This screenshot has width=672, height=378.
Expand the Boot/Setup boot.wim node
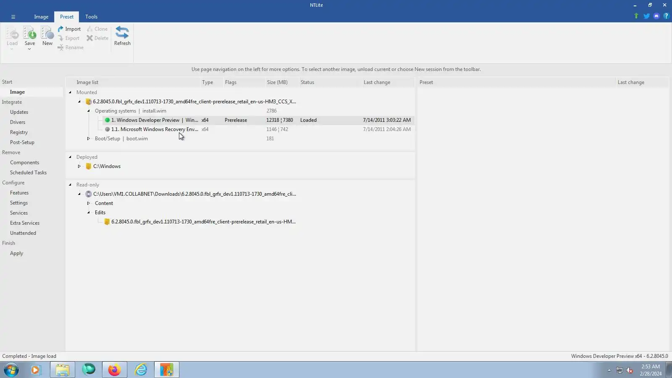coord(89,139)
